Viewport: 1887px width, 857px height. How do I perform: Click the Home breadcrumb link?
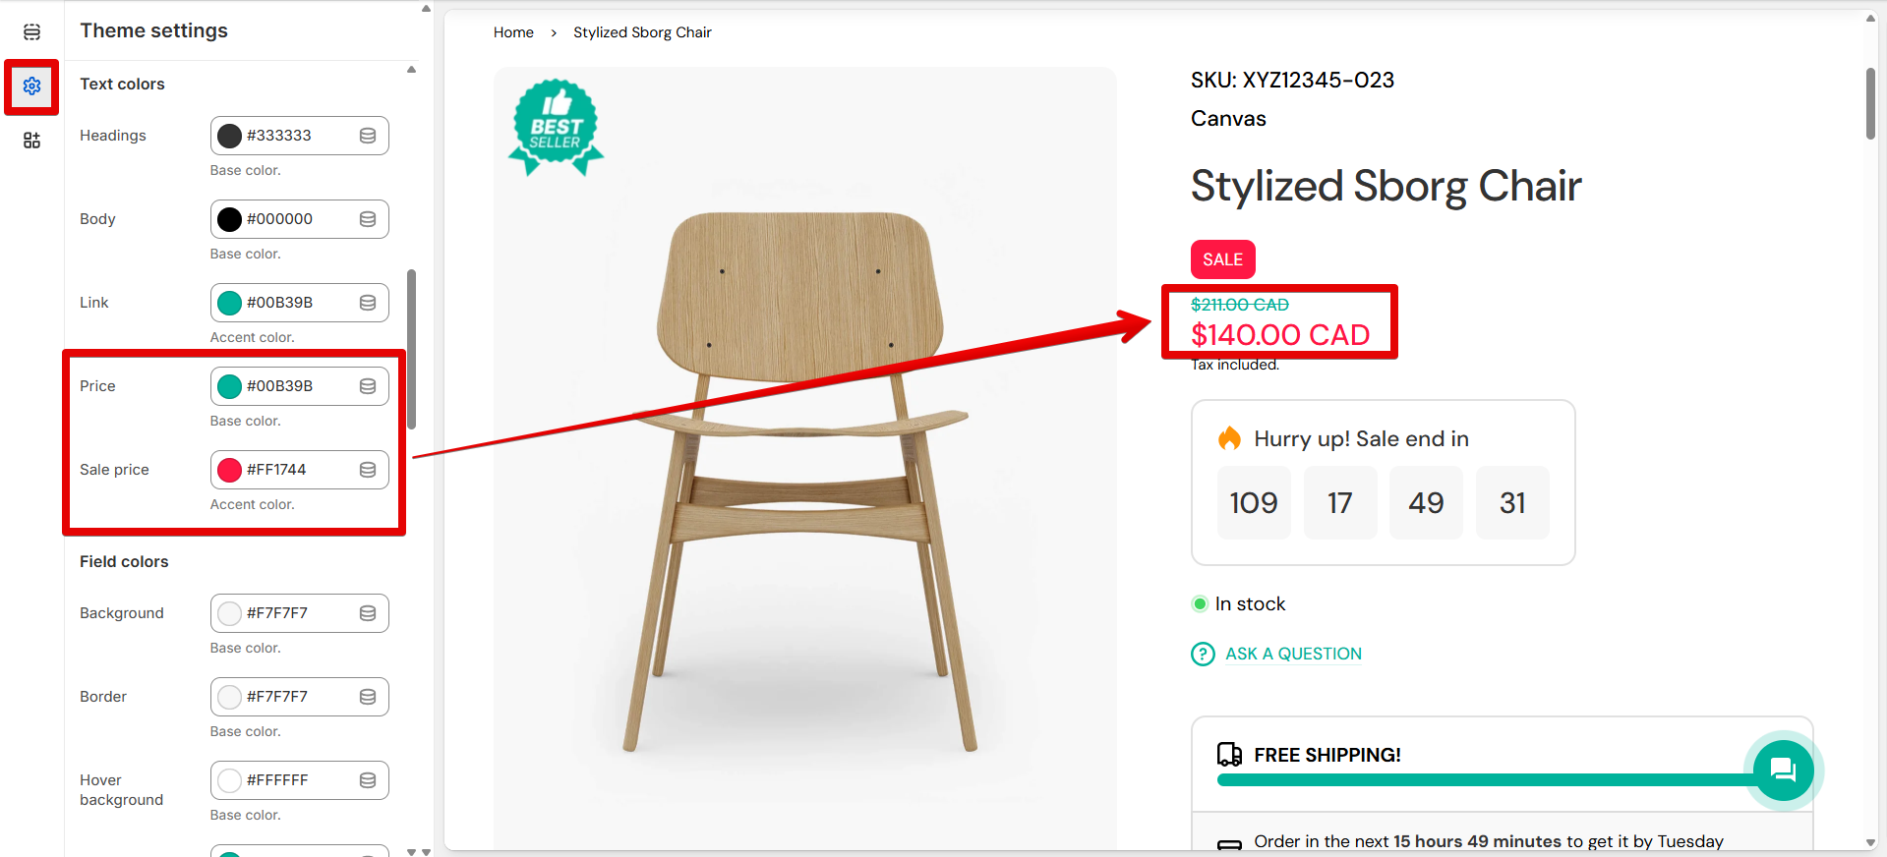click(x=513, y=32)
